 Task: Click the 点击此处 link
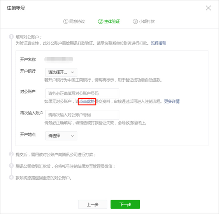[87, 102]
